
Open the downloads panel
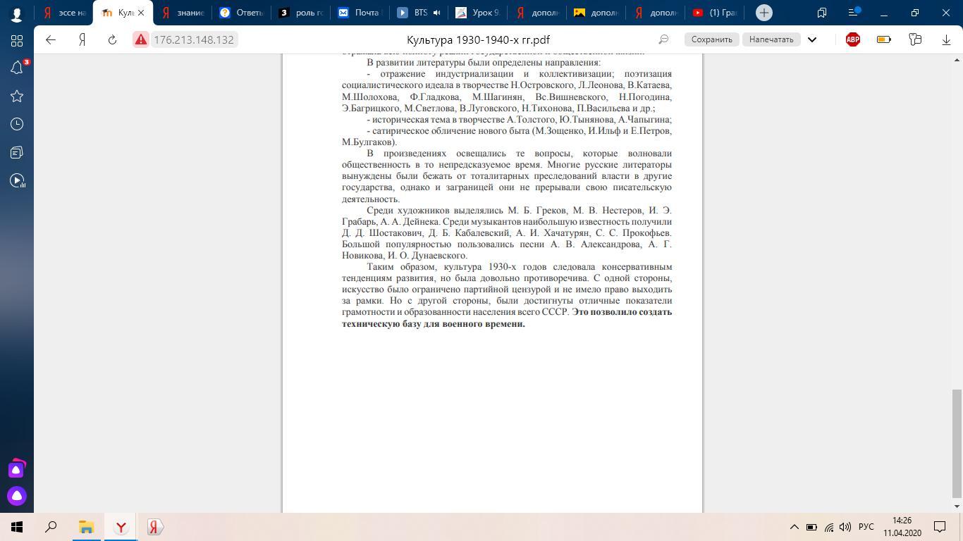coord(946,39)
